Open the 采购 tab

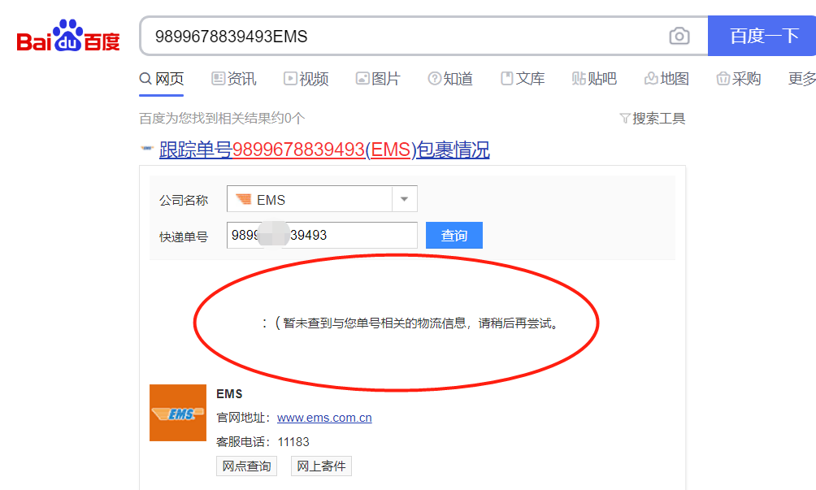coord(739,79)
